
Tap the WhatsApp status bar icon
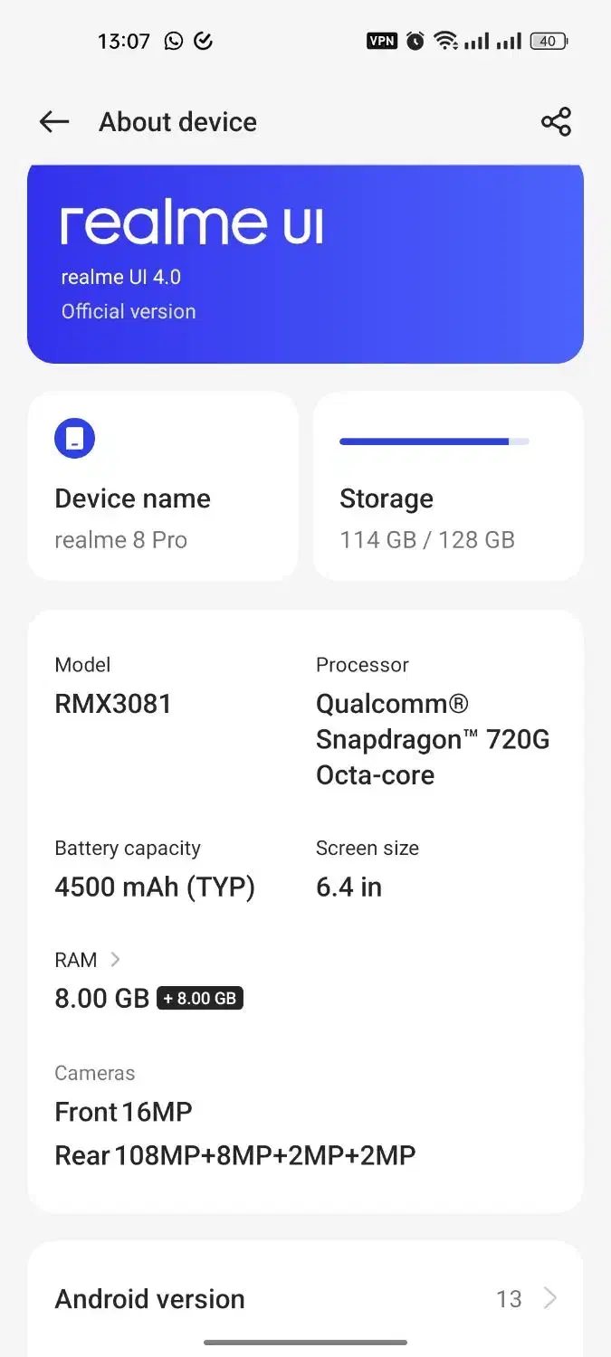pyautogui.click(x=173, y=41)
